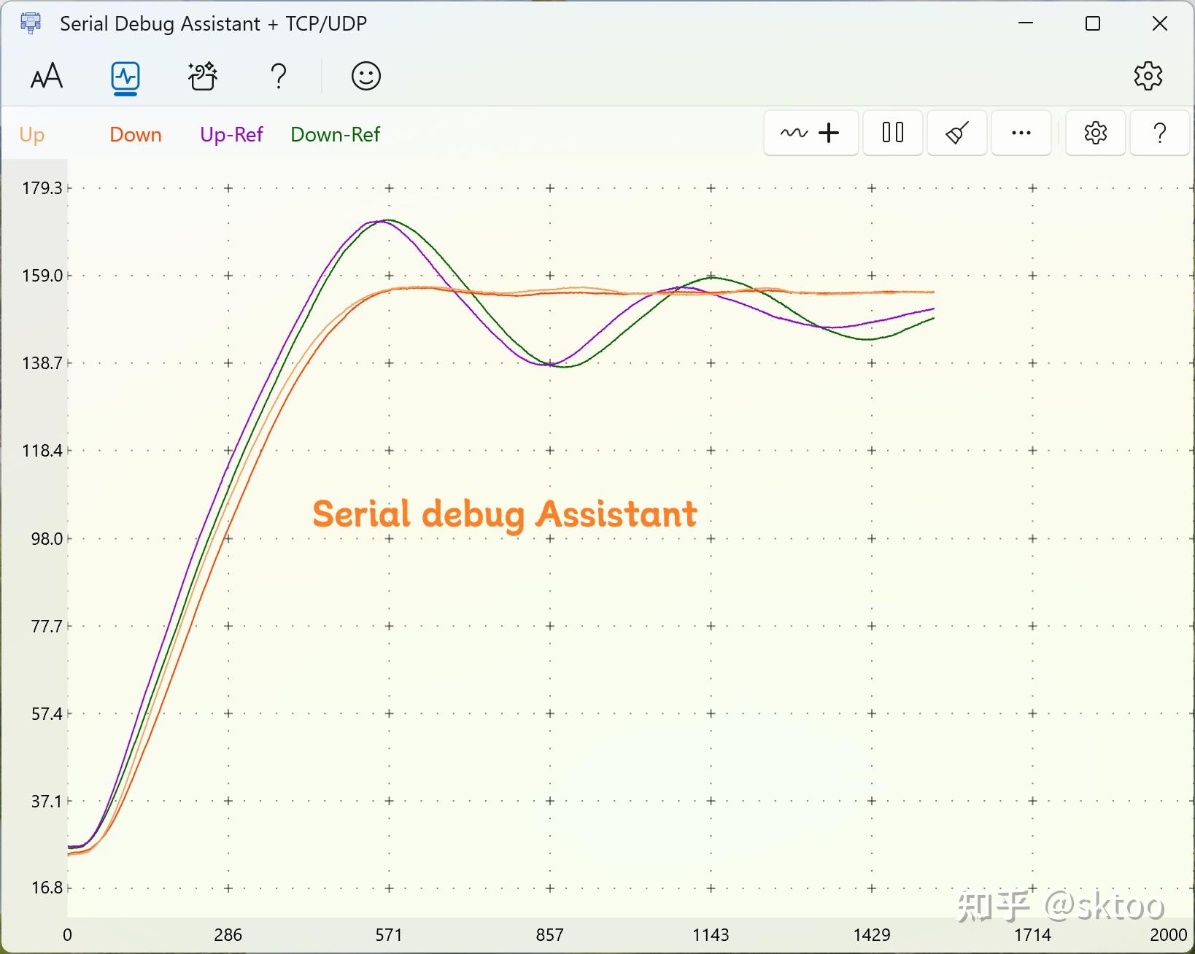Open the new features surprise-box icon
This screenshot has height=954, width=1195.
click(x=202, y=75)
